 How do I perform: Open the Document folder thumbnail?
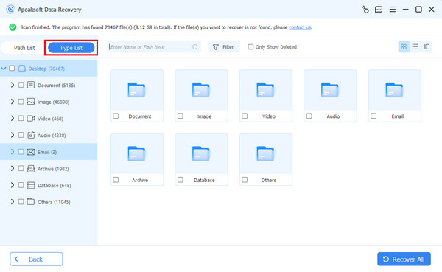click(x=137, y=90)
